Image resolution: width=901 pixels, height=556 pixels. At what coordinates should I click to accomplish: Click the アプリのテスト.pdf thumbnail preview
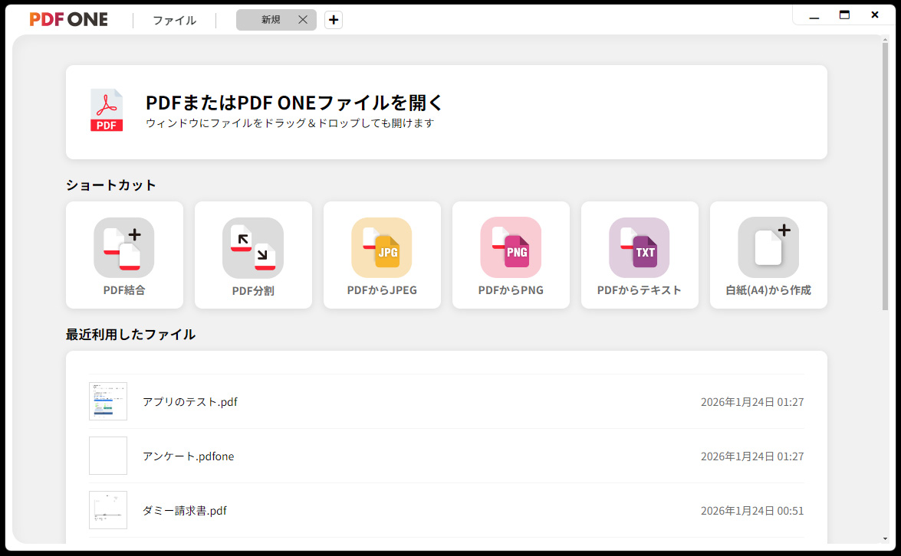108,401
